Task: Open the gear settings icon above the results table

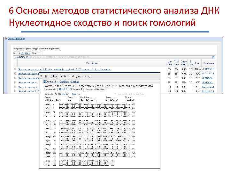Action: pos(213,57)
